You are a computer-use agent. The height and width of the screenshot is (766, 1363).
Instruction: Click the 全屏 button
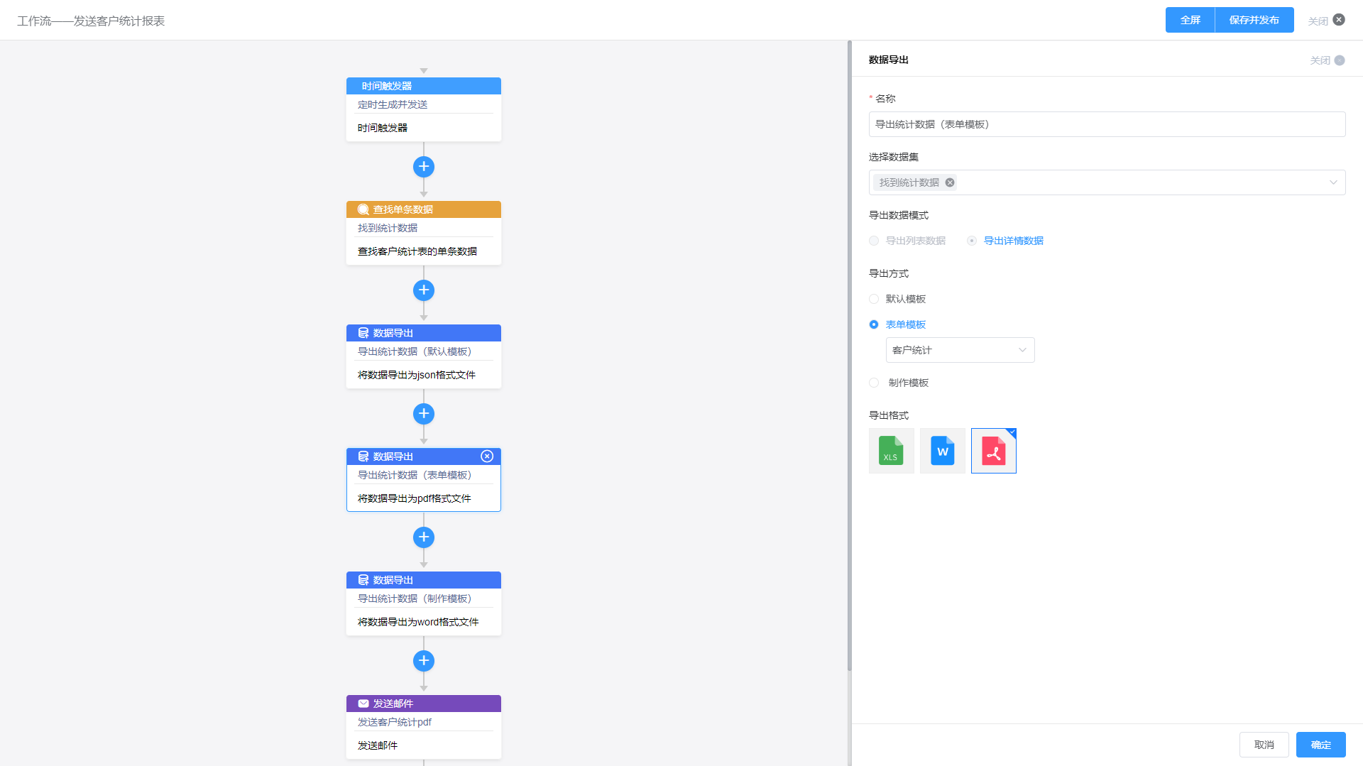[x=1190, y=20]
